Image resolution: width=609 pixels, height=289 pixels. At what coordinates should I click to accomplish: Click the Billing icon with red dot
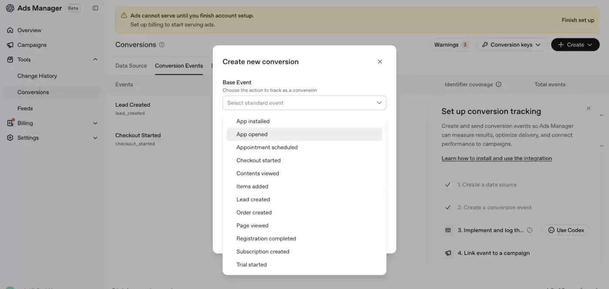[10, 123]
